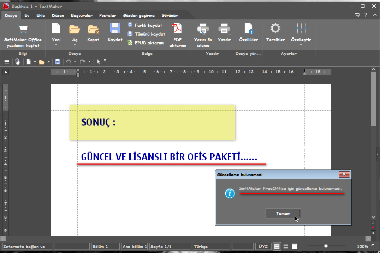Open undo history dropdown arrow
Viewport: 380px width, 253px height.
pyautogui.click(x=75, y=62)
